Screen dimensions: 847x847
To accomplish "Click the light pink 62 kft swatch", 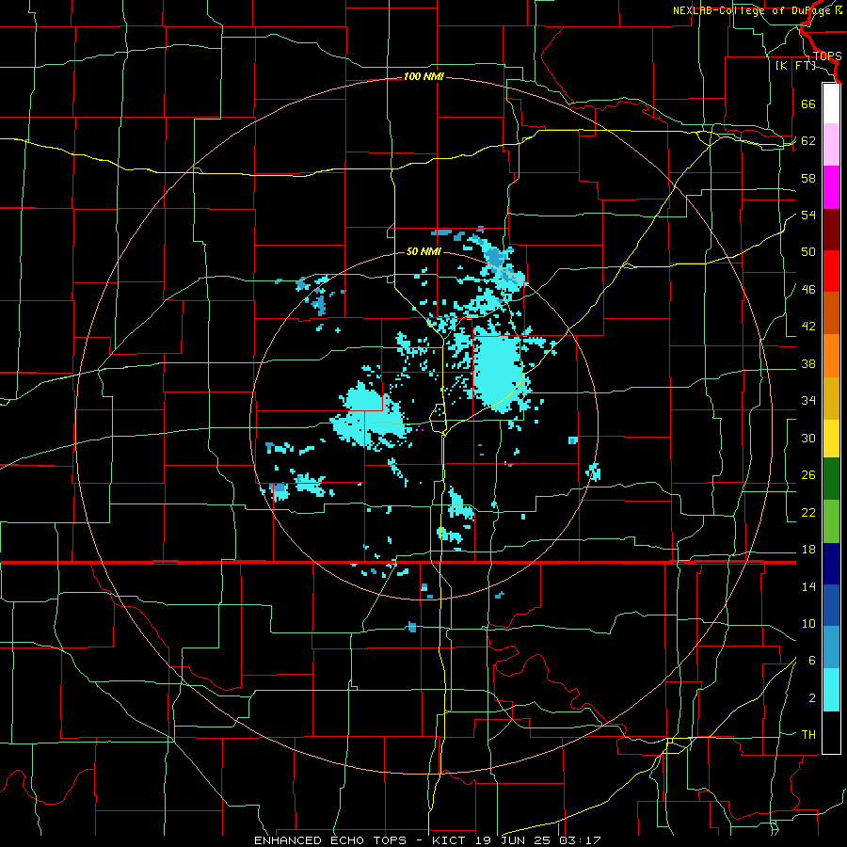I will [x=831, y=145].
